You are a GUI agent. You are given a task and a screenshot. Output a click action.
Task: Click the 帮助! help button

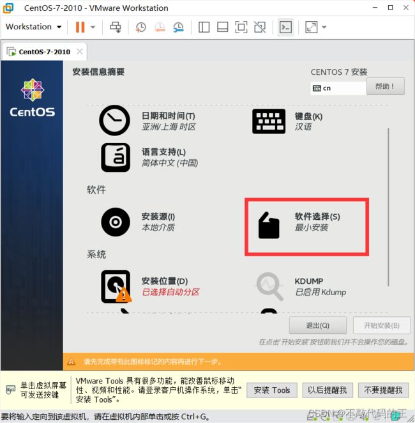386,86
